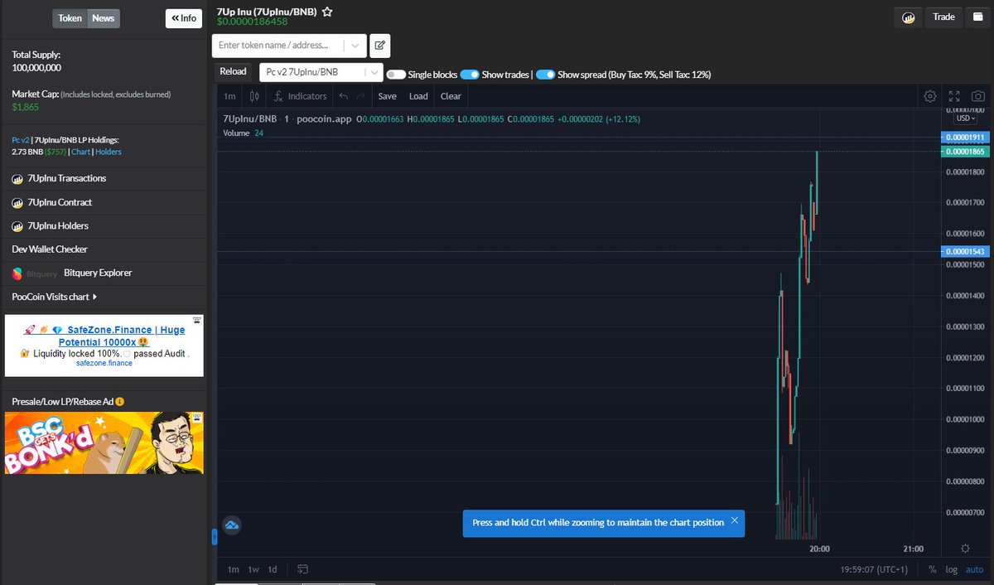The width and height of the screenshot is (994, 585).
Task: Click the poocoin chart icon button top right
Action: (908, 17)
